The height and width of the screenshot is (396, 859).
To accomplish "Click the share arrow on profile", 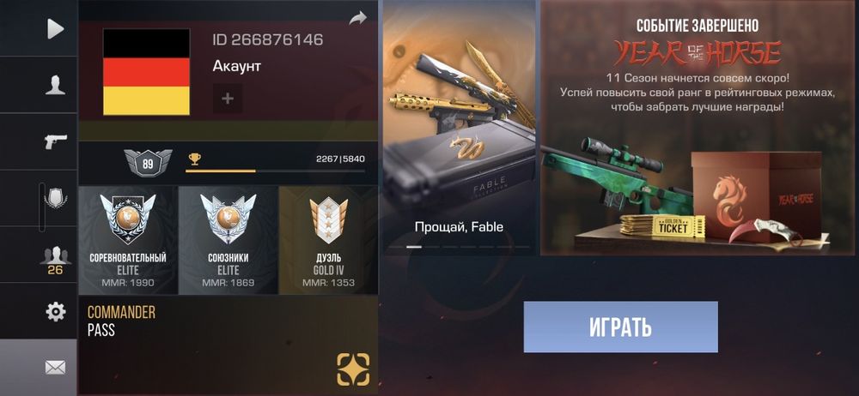I will [357, 19].
